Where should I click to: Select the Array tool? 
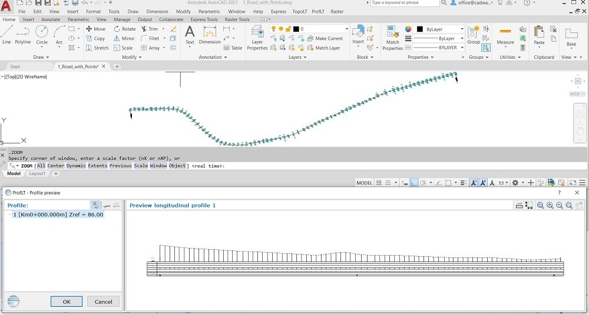click(x=150, y=48)
